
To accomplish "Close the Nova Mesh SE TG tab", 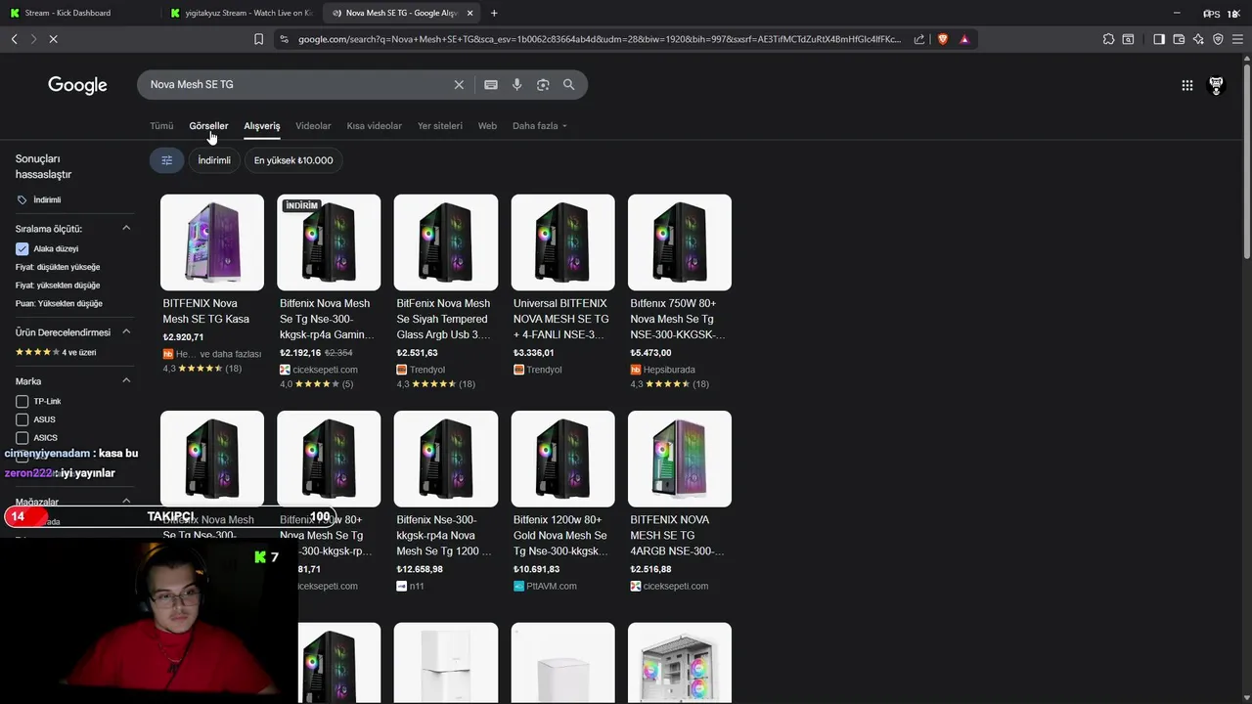I will pos(470,13).
